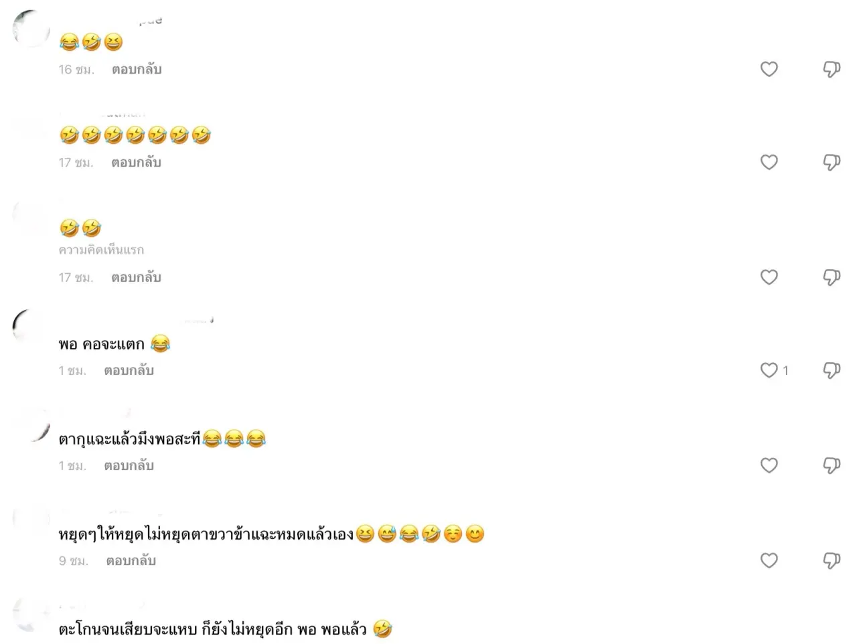Like the comment posted 9 hours ago
This screenshot has height=644, width=857.
click(769, 560)
